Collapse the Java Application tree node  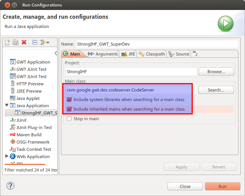click(7, 105)
